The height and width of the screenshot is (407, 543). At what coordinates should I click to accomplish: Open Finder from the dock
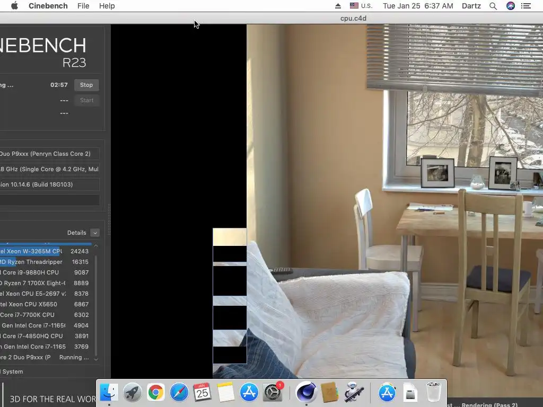click(x=109, y=393)
